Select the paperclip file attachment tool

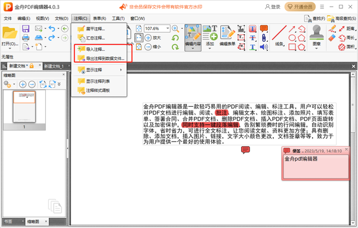point(264,38)
